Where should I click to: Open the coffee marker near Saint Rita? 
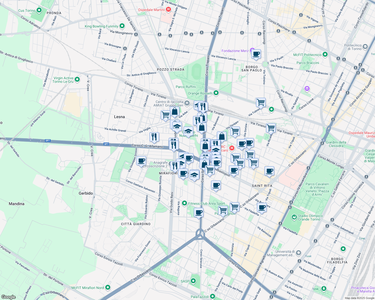[x=269, y=171]
